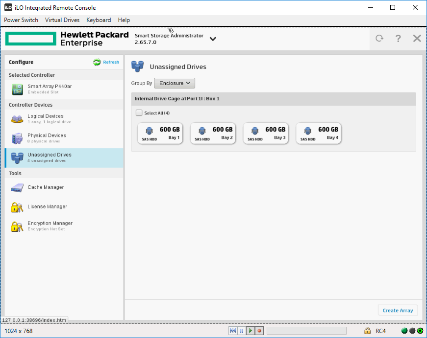This screenshot has height=338, width=427.
Task: Open Logical Devices section
Action: coord(64,119)
